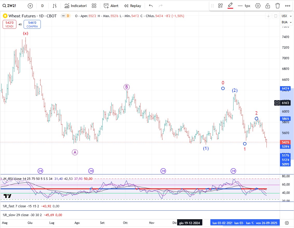
Task: Add a symbol to compare with the plus icon
Action: pos(30,6)
